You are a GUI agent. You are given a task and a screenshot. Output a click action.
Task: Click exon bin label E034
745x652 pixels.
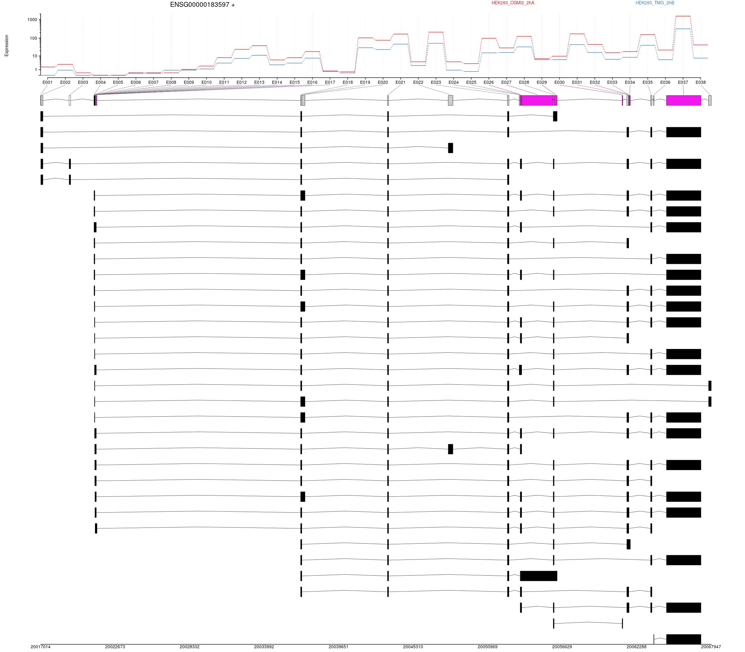tap(630, 83)
